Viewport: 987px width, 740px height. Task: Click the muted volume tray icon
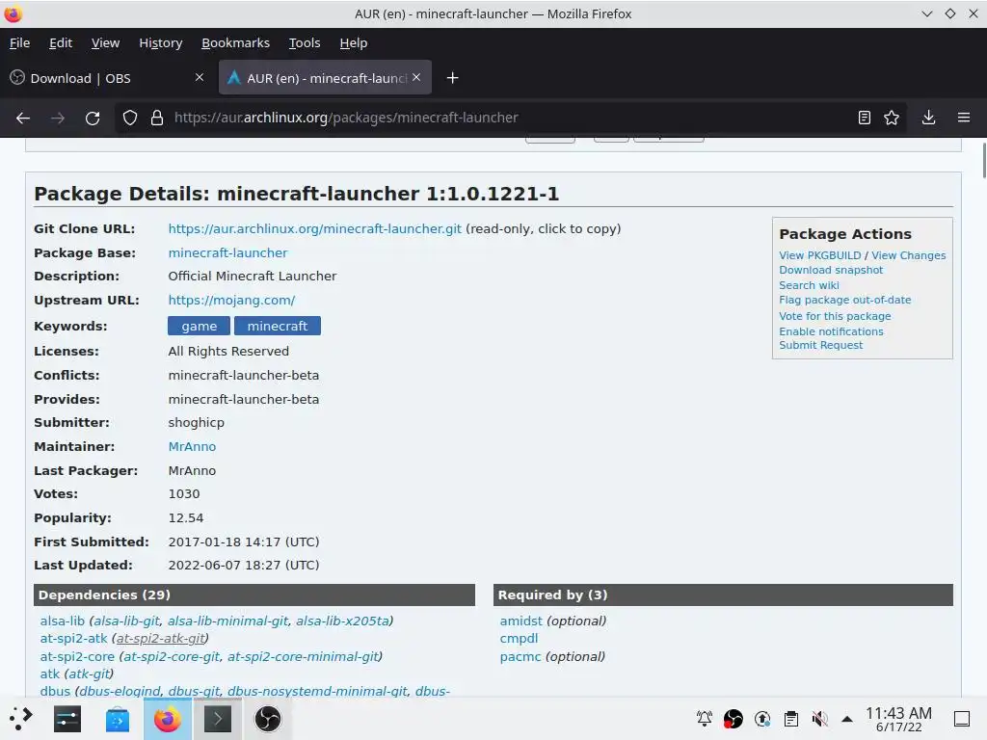[819, 719]
